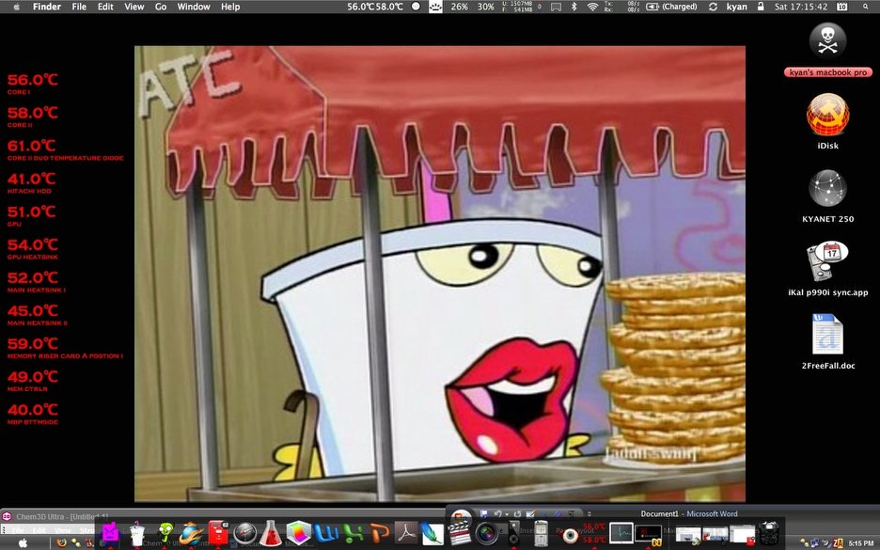The image size is (880, 550).
Task: Click the CPU 26% usage indicator
Action: coord(459,7)
